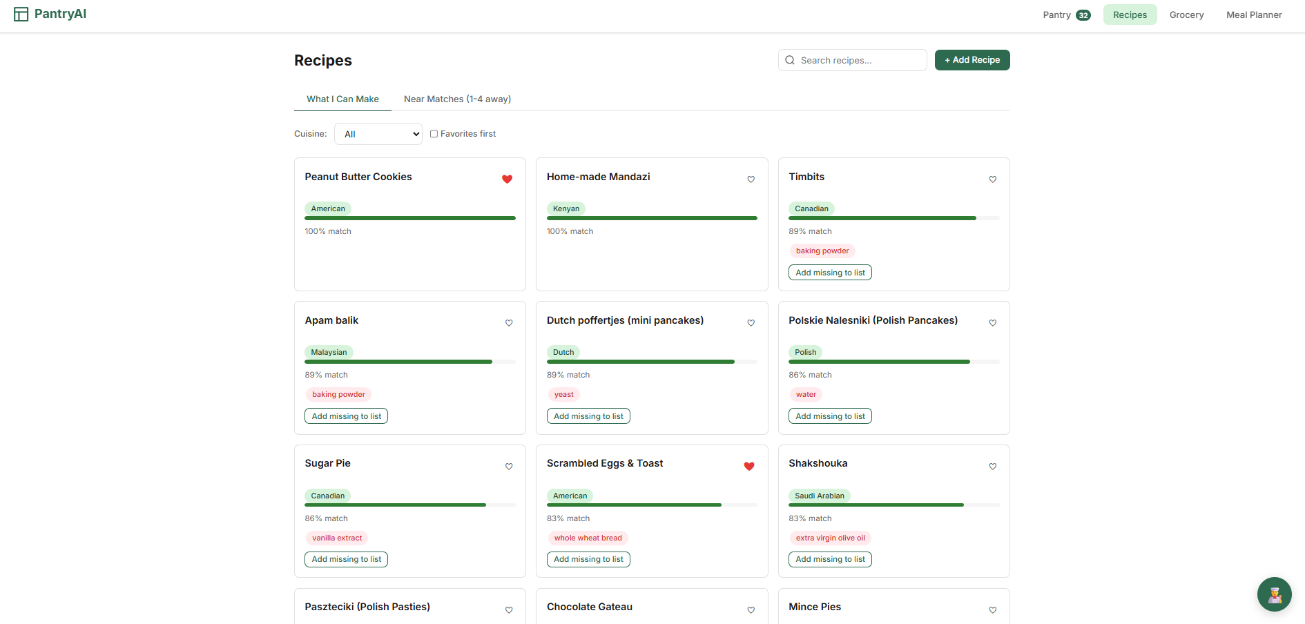Add missing Scrambled Eggs & Toast ingredients
Viewport: 1305px width, 624px height.
click(588, 559)
